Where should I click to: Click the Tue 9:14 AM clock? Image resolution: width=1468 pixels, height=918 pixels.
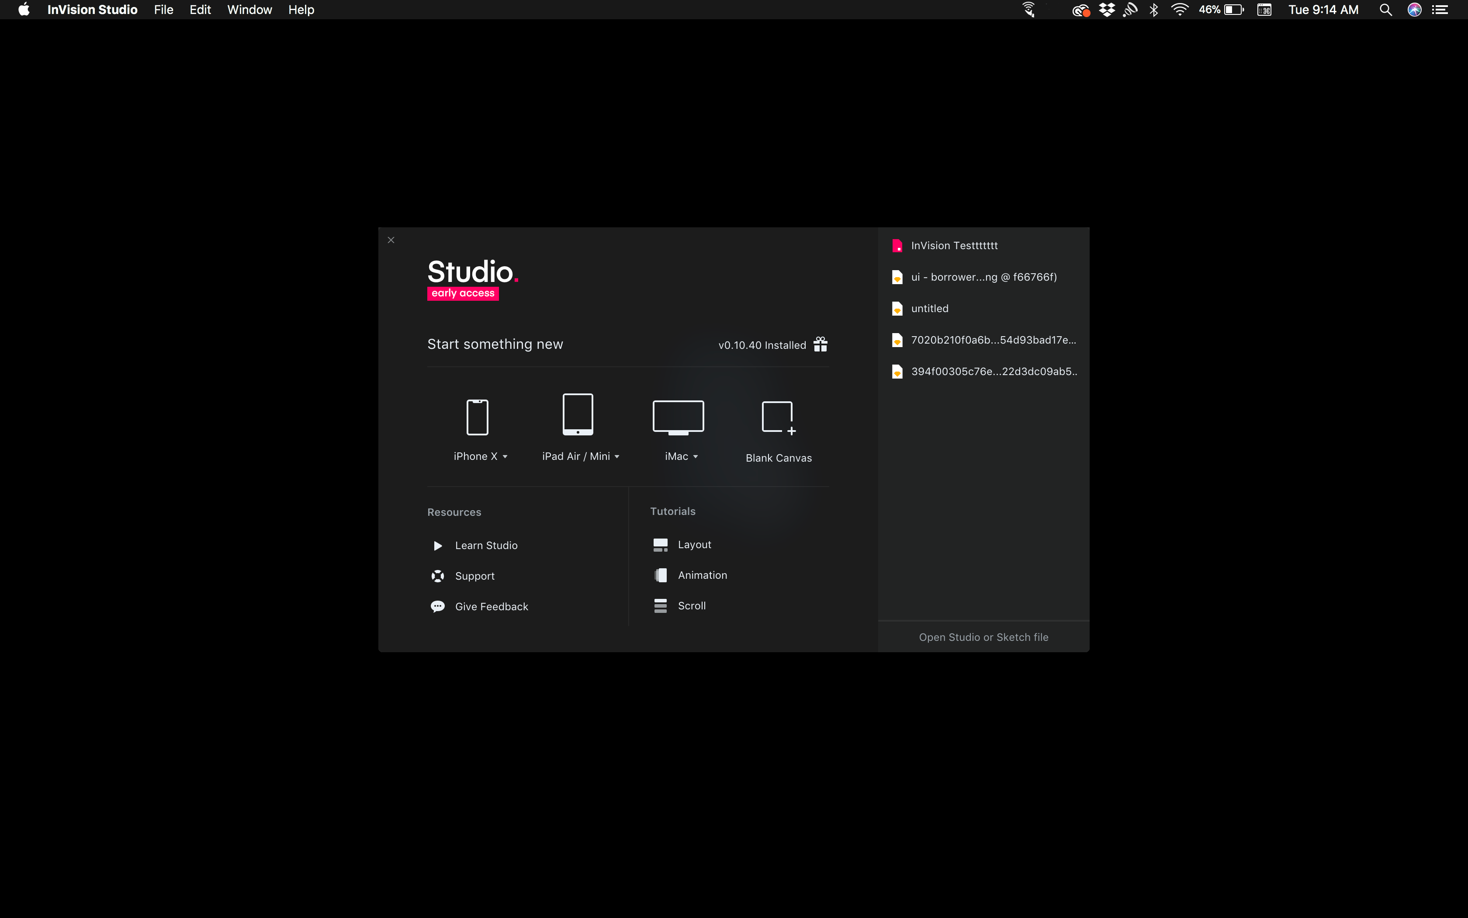pos(1324,10)
